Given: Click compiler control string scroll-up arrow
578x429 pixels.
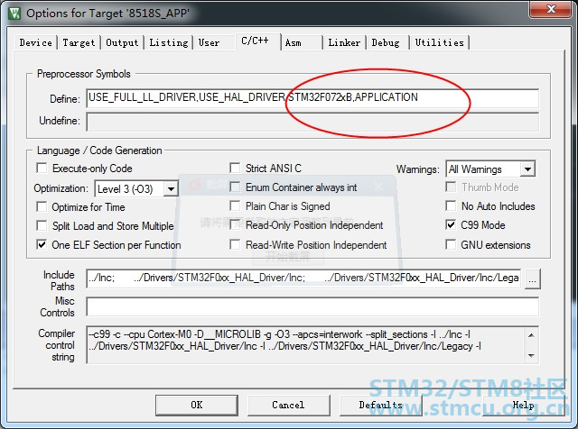Looking at the screenshot, I should pyautogui.click(x=531, y=334).
